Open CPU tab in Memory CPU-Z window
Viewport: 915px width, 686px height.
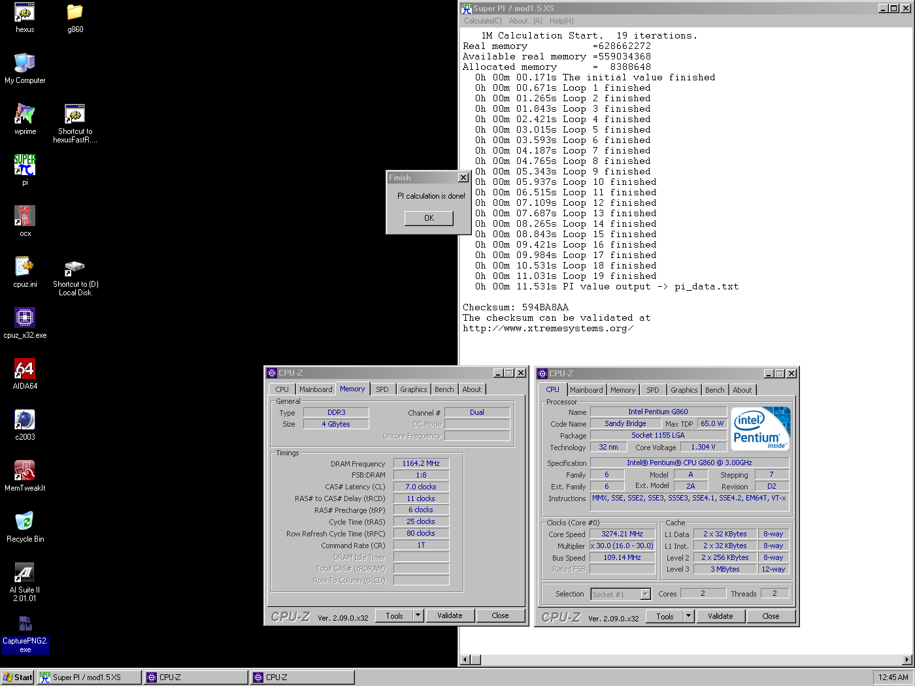point(282,389)
